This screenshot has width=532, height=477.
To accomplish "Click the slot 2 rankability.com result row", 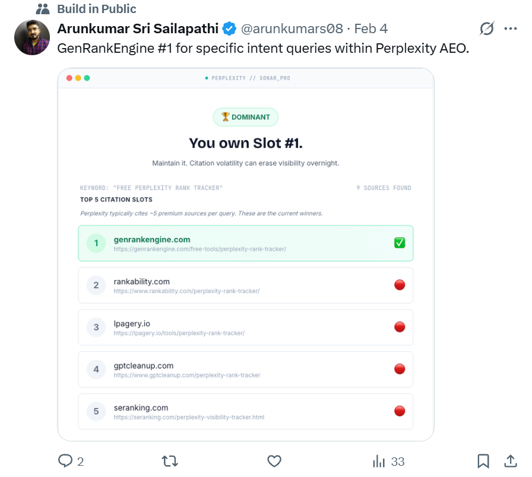I will 245,285.
